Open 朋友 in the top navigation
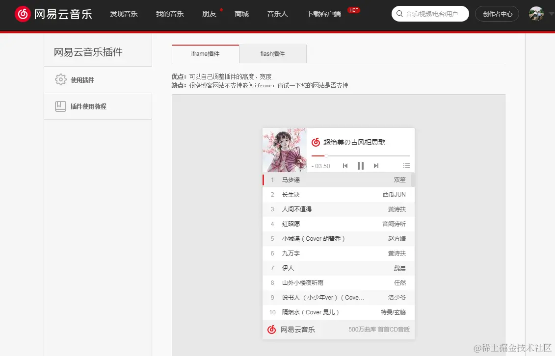The width and height of the screenshot is (555, 356). (209, 14)
